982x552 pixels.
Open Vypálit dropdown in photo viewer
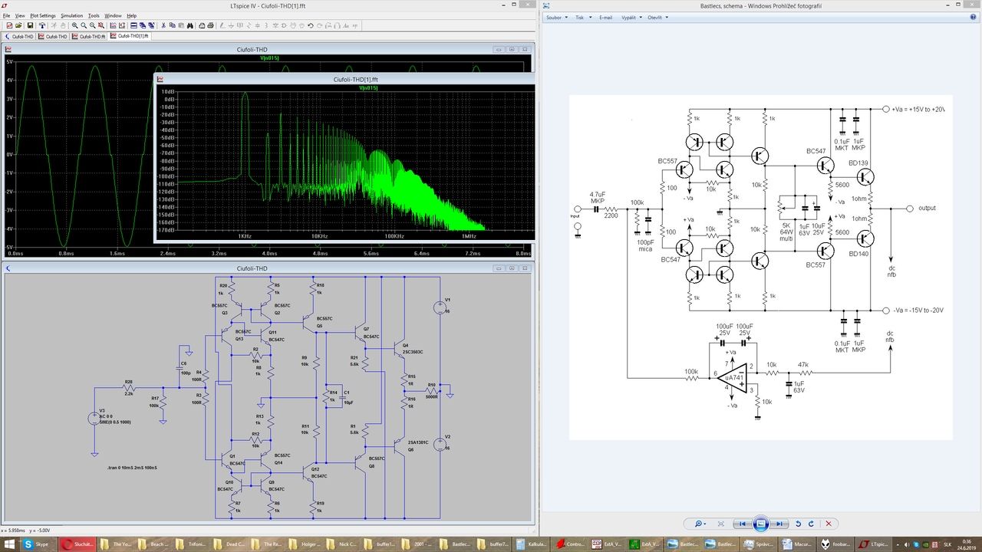[x=631, y=17]
